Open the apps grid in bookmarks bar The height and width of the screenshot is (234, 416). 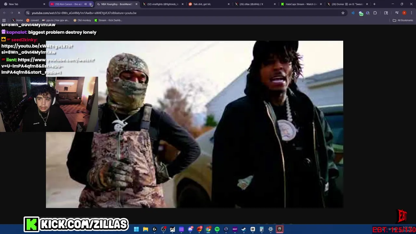(4, 20)
